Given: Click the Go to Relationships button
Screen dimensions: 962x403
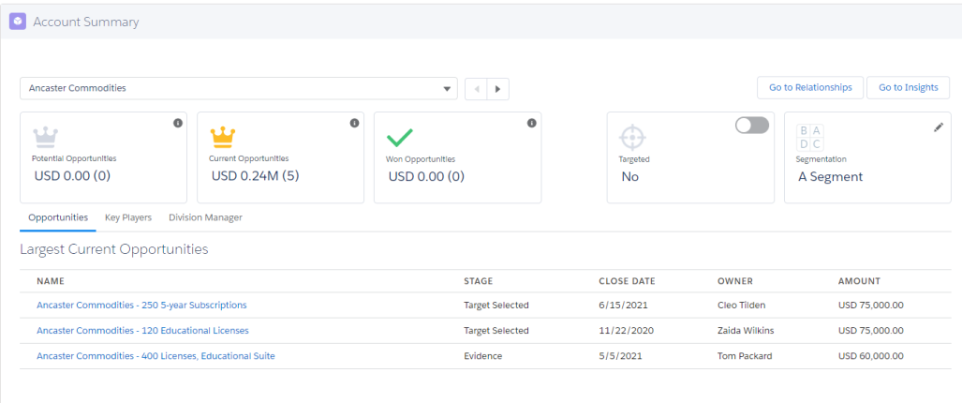Looking at the screenshot, I should [x=810, y=88].
